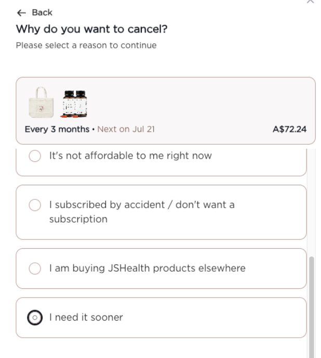This screenshot has height=358, width=321.
Task: Toggle the "I need it sooner" radio button
Action: [35, 317]
